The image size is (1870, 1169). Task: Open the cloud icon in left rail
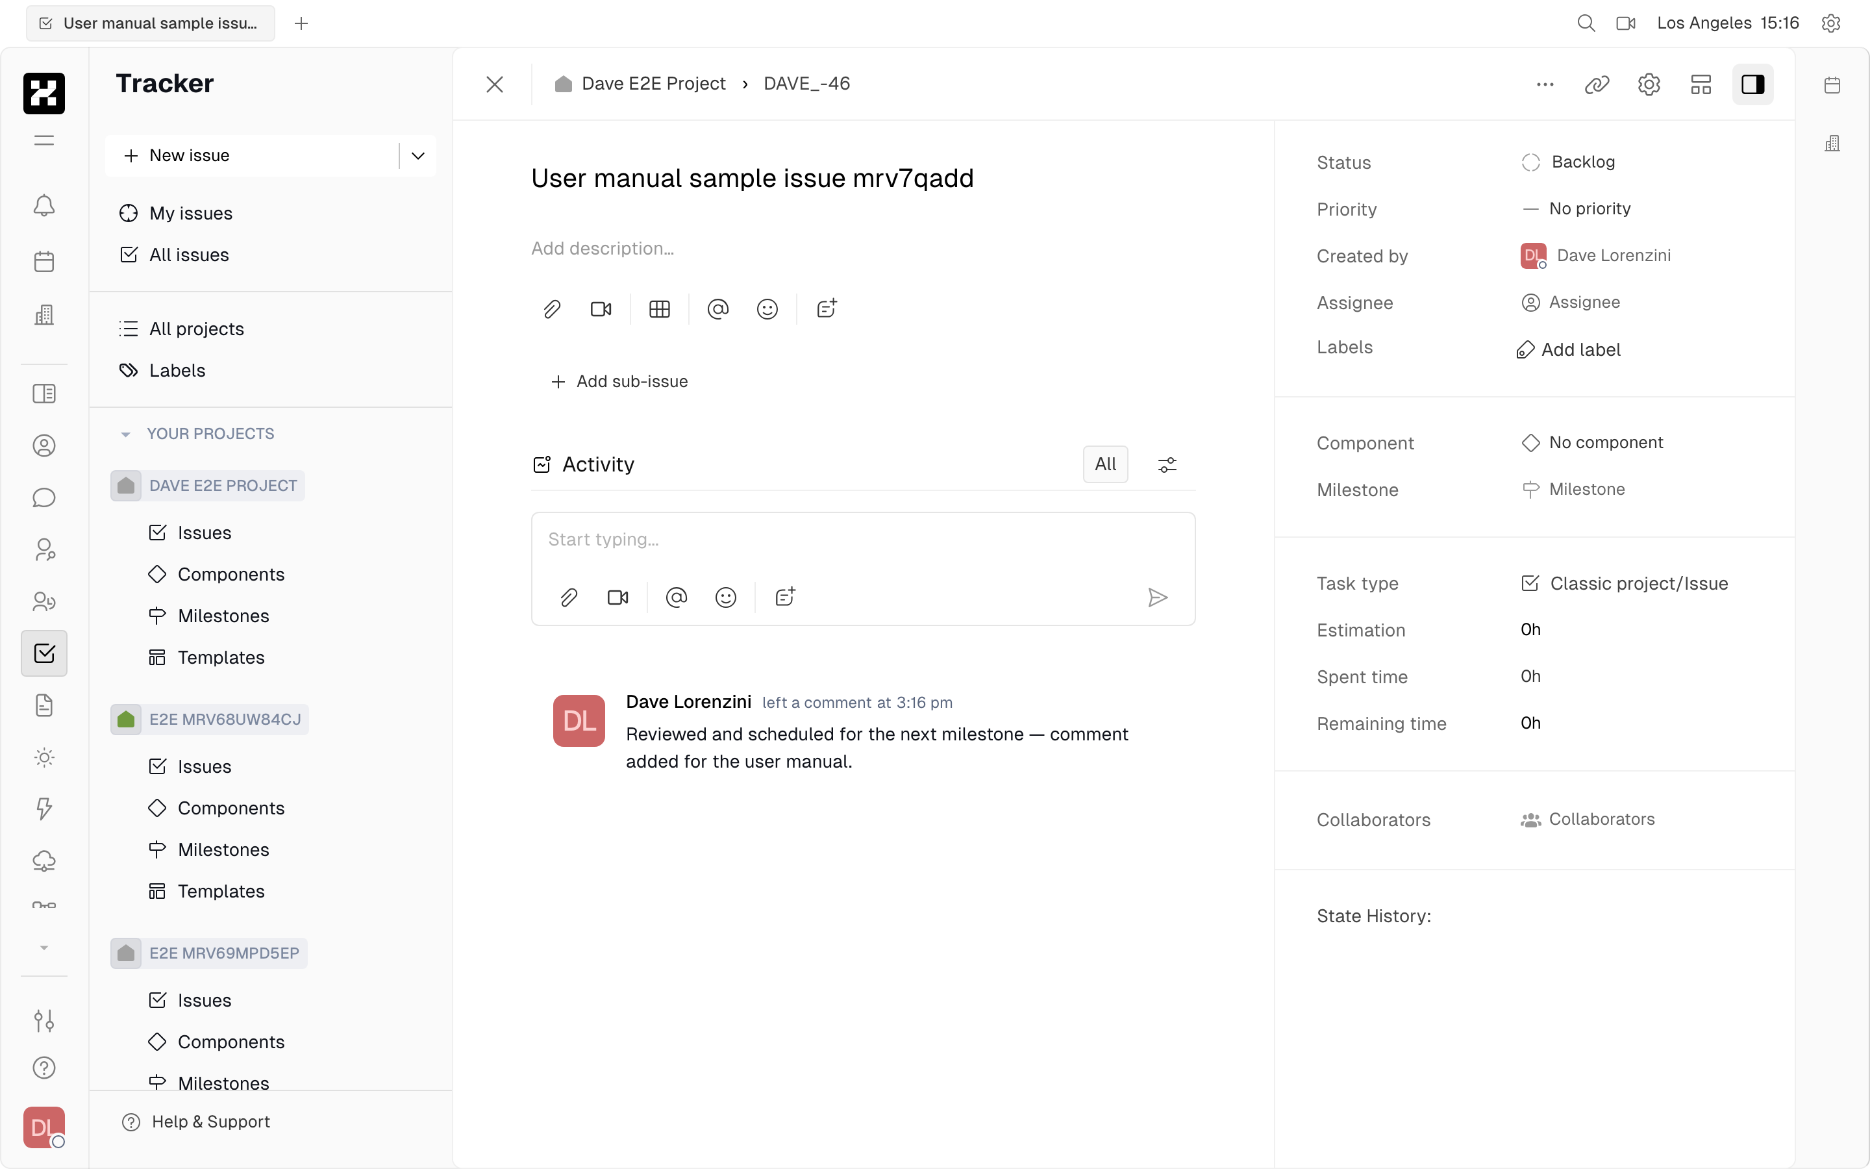44,861
